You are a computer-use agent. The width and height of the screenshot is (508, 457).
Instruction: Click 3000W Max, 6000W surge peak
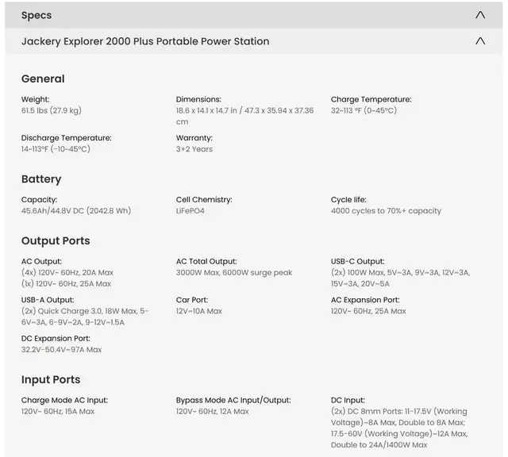point(234,272)
